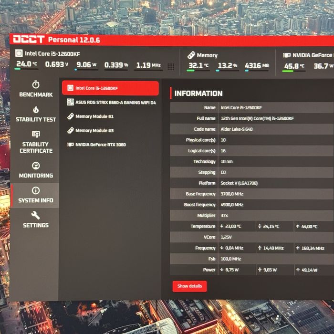
Task: Click the INFORMATION heading
Action: pos(198,94)
